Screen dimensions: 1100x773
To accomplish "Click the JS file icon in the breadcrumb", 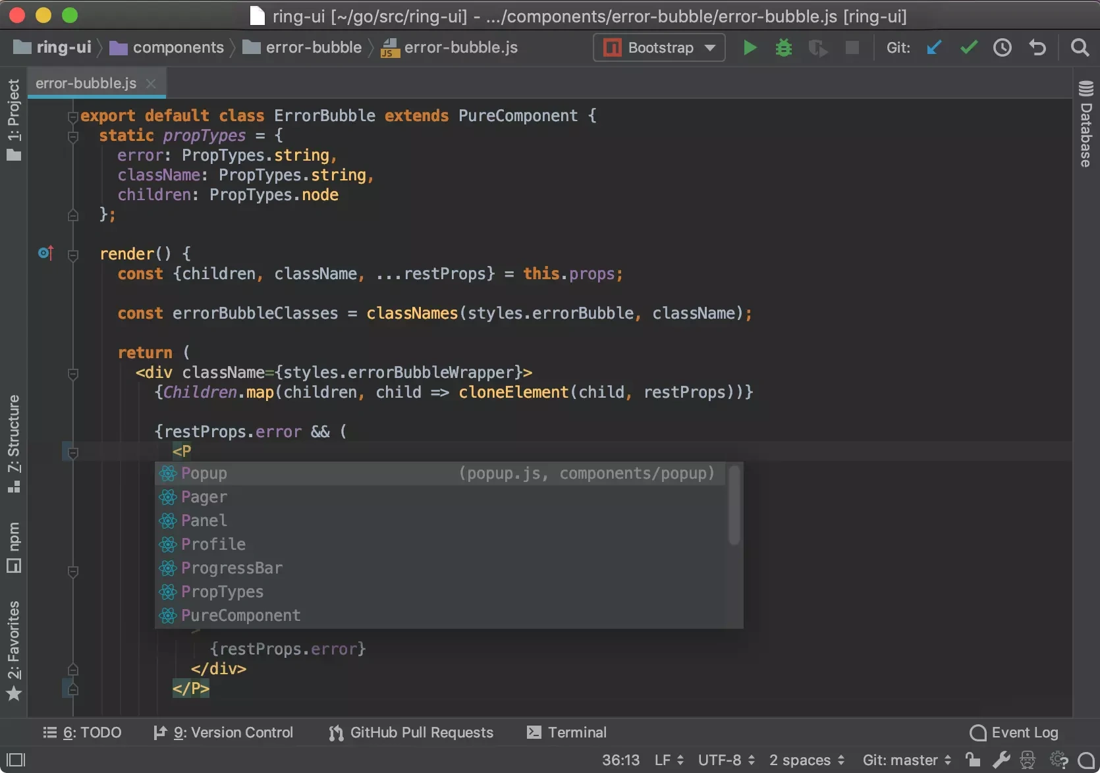I will 390,48.
